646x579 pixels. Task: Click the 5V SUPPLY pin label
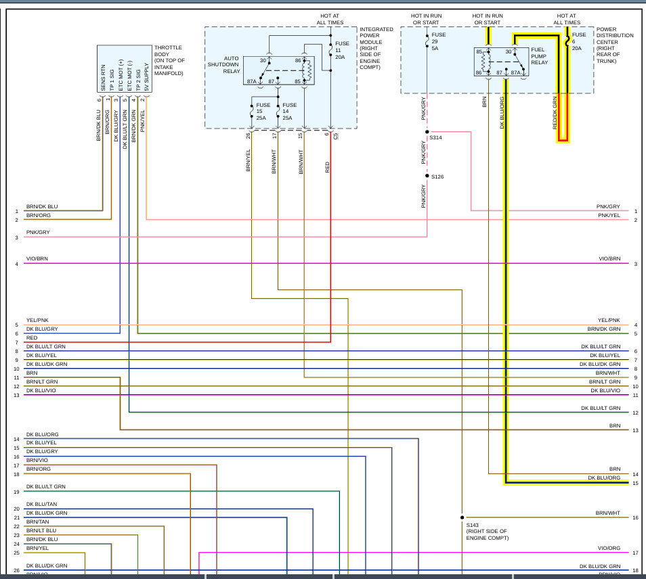coord(147,77)
